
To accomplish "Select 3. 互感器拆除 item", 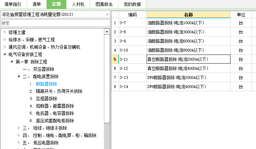I will pyautogui.click(x=44, y=99).
